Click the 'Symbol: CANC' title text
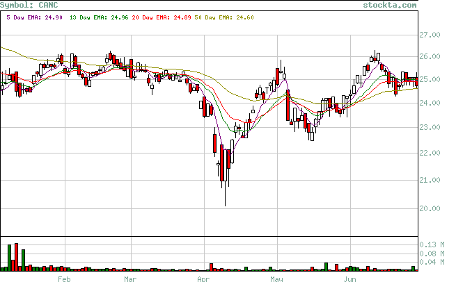456x282 pixels. 29,5
